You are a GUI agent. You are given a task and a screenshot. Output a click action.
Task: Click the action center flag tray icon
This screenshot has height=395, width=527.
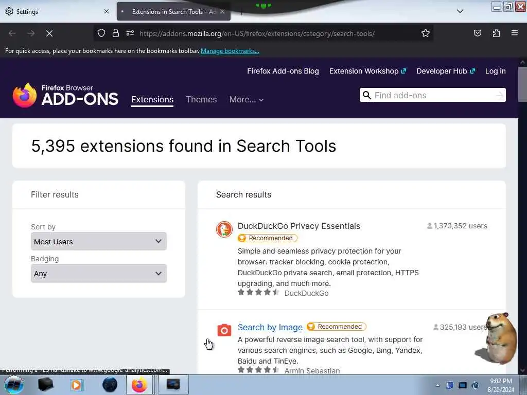pos(450,385)
